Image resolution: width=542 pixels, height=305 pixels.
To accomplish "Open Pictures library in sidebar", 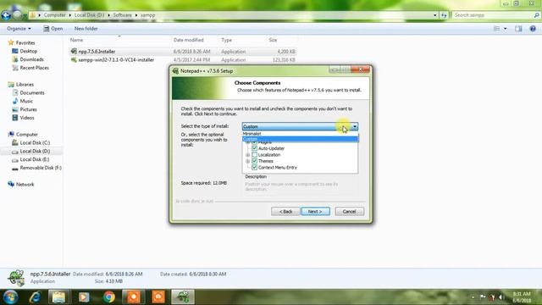I will tap(28, 109).
